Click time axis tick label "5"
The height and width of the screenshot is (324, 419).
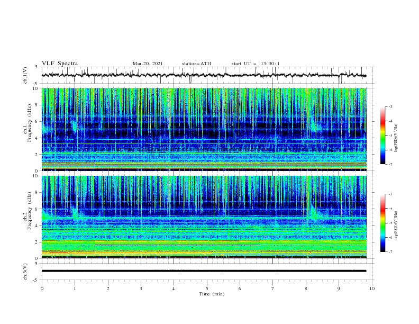point(207,289)
